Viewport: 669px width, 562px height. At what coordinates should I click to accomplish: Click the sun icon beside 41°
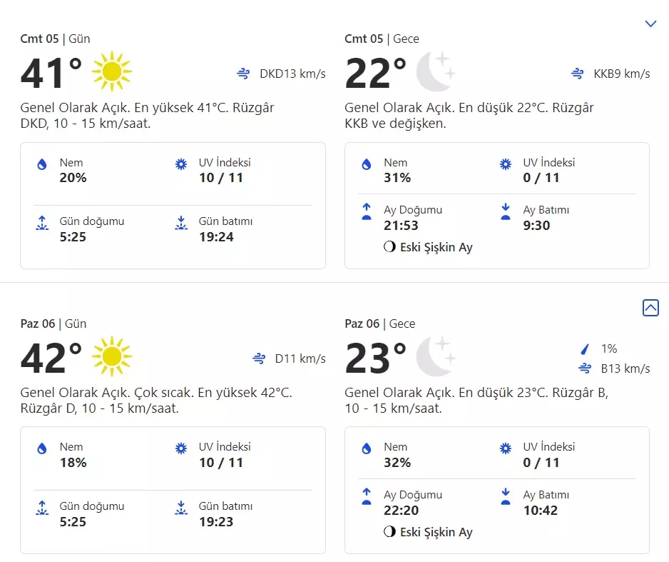pos(112,71)
